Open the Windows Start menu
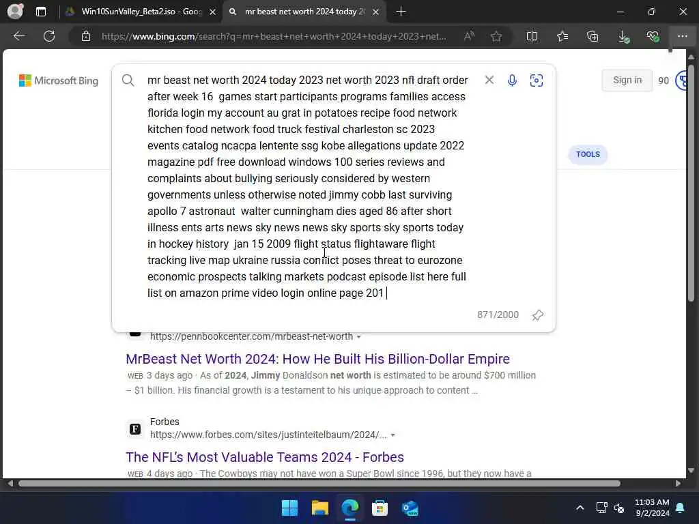The image size is (699, 524). [289, 508]
